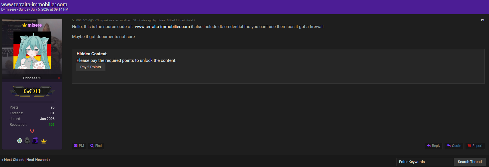The width and height of the screenshot is (489, 167).
Task: Click the purple hooded figure badge
Action: [35, 141]
